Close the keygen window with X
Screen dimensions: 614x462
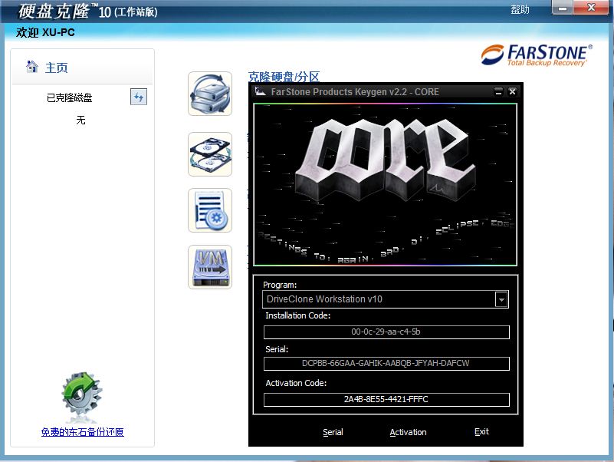[513, 91]
